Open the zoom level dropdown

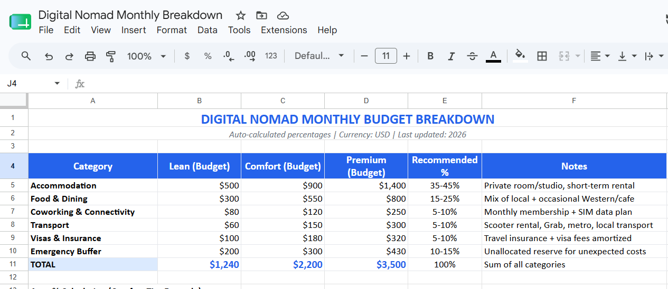pos(147,56)
